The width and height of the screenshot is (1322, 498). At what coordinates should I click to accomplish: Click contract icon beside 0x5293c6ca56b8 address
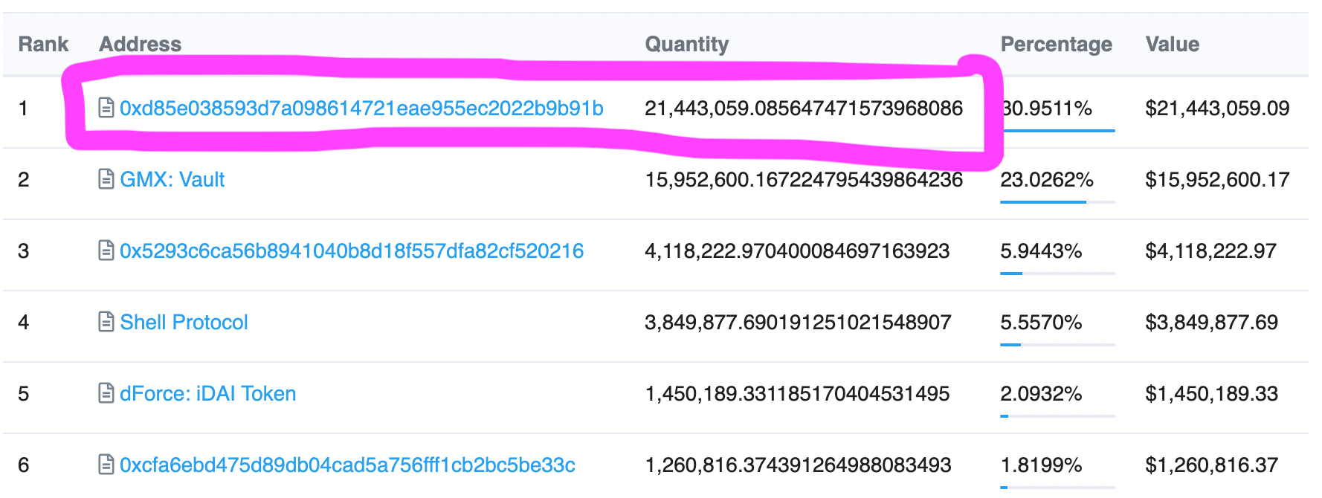point(106,251)
